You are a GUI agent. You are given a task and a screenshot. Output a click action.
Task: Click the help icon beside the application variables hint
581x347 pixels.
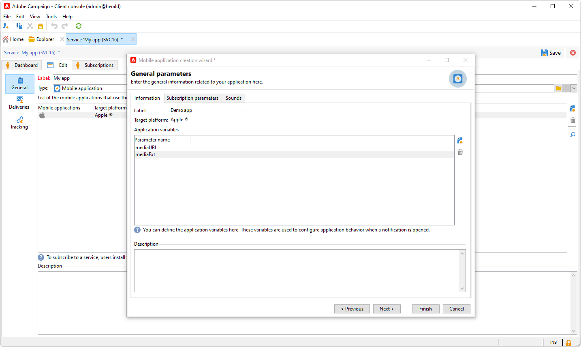point(137,230)
